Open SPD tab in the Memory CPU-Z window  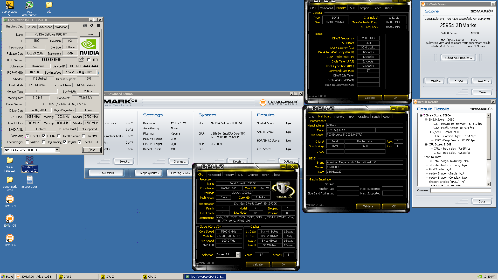(x=353, y=8)
